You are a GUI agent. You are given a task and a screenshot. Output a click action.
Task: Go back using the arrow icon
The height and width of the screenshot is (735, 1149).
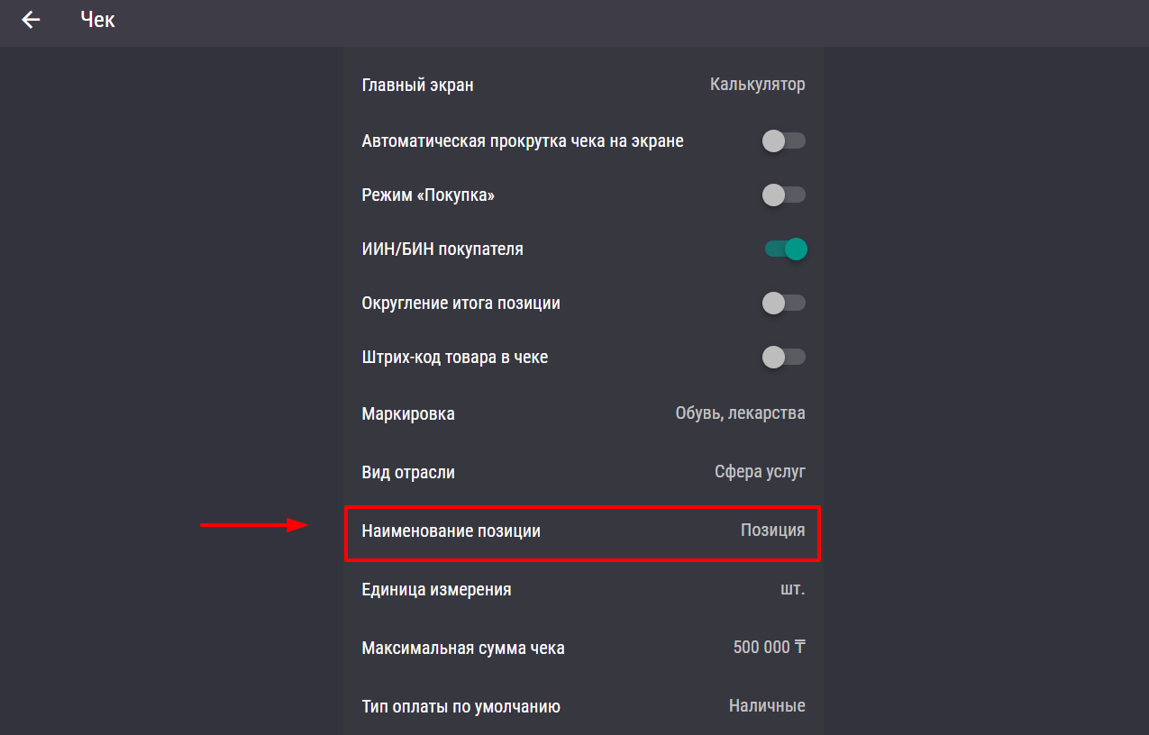pyautogui.click(x=32, y=19)
